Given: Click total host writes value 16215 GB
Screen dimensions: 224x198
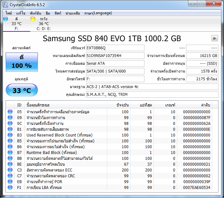Looking at the screenshot, I should 202,56.
